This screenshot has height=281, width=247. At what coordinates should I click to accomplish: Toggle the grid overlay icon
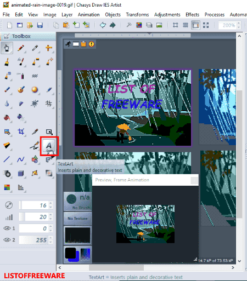click(x=186, y=25)
